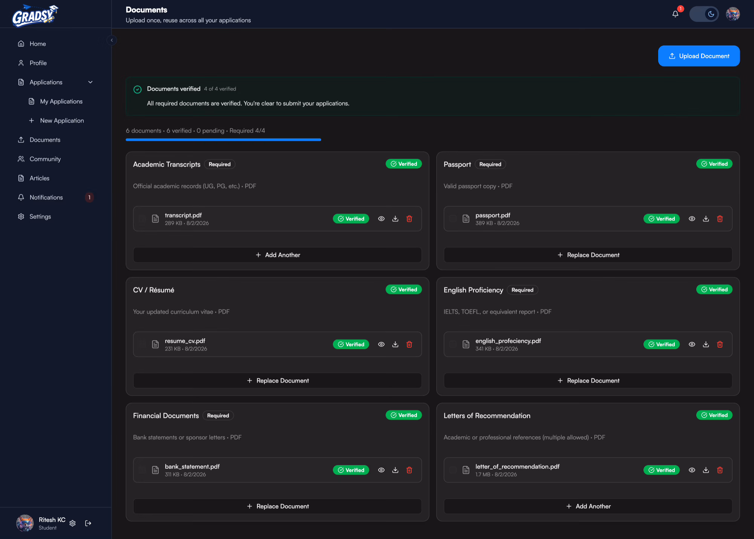Preview letter_of_recommendation.pdf with eye icon
Screen dimensions: 754x539
(692, 470)
